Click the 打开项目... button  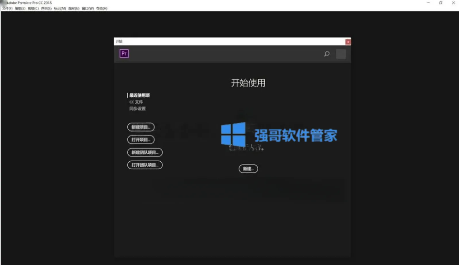click(x=141, y=140)
